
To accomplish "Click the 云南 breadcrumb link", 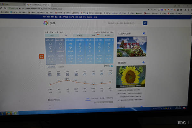I will (52, 32).
